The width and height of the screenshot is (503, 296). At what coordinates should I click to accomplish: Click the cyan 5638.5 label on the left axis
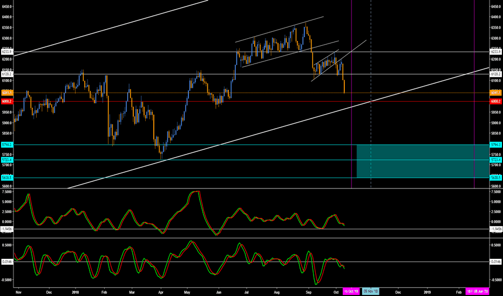coord(6,178)
